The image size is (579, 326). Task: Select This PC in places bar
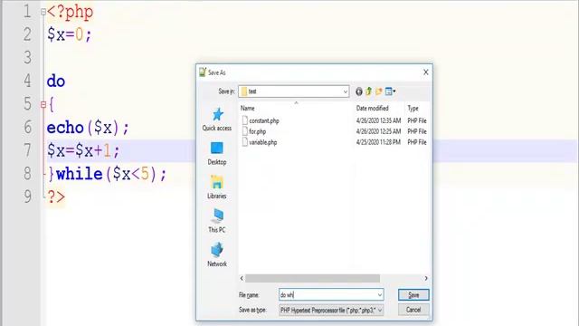pos(217,221)
